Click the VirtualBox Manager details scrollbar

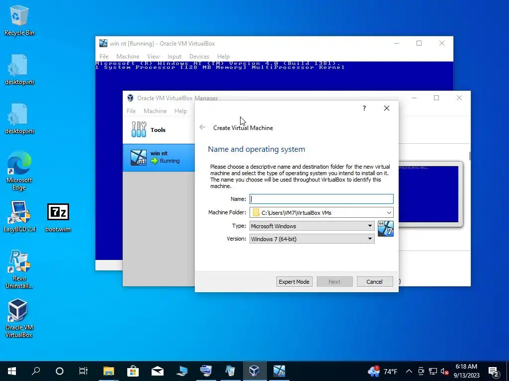[469, 156]
